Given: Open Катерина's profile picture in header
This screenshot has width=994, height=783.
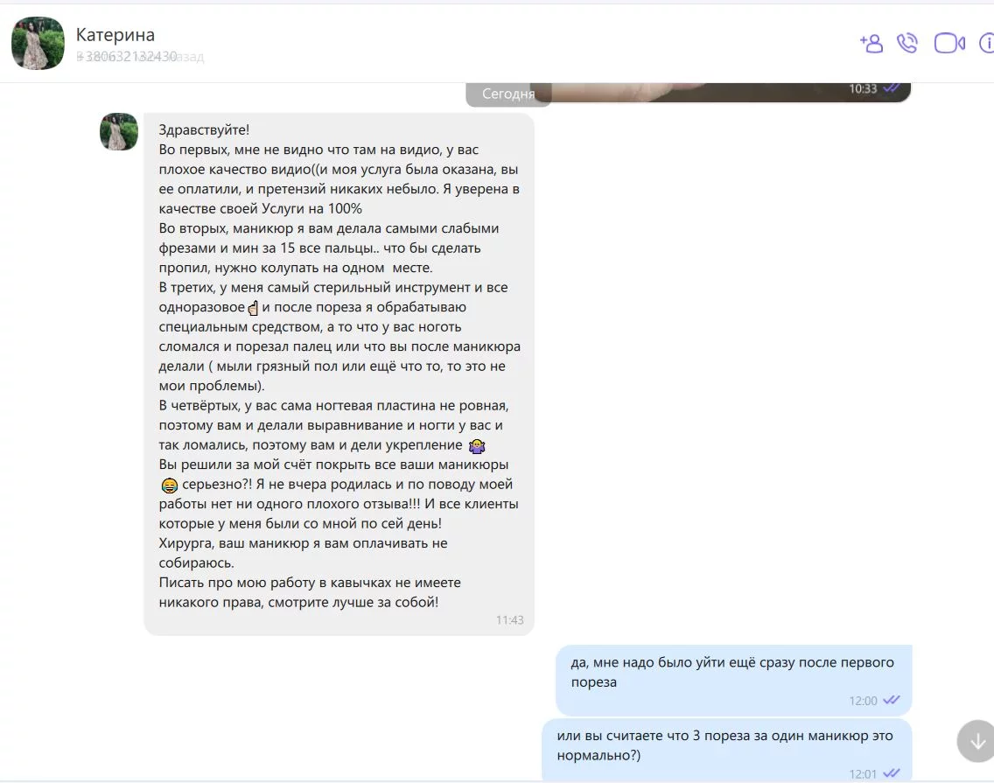Looking at the screenshot, I should (38, 43).
